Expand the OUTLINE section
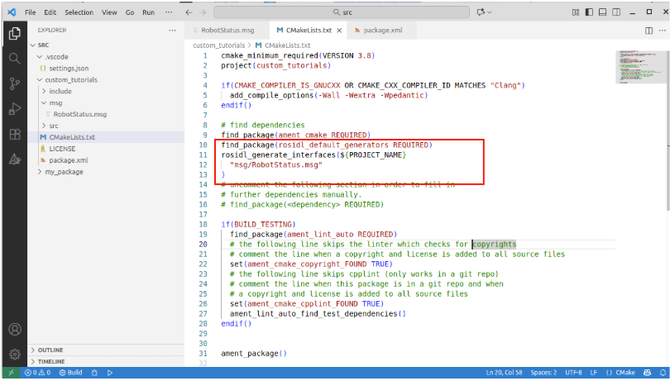670x381 pixels. click(x=50, y=350)
